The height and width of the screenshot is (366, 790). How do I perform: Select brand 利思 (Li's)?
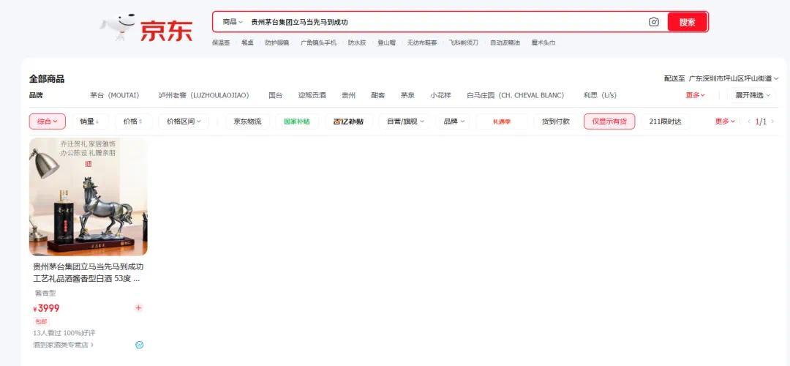pyautogui.click(x=600, y=95)
